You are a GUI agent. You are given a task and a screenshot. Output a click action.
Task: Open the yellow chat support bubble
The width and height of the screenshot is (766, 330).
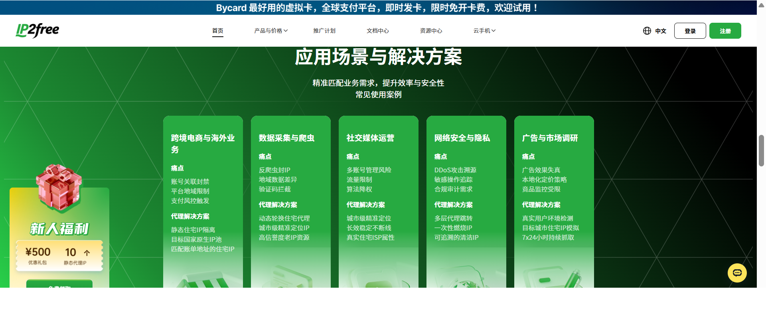click(737, 273)
